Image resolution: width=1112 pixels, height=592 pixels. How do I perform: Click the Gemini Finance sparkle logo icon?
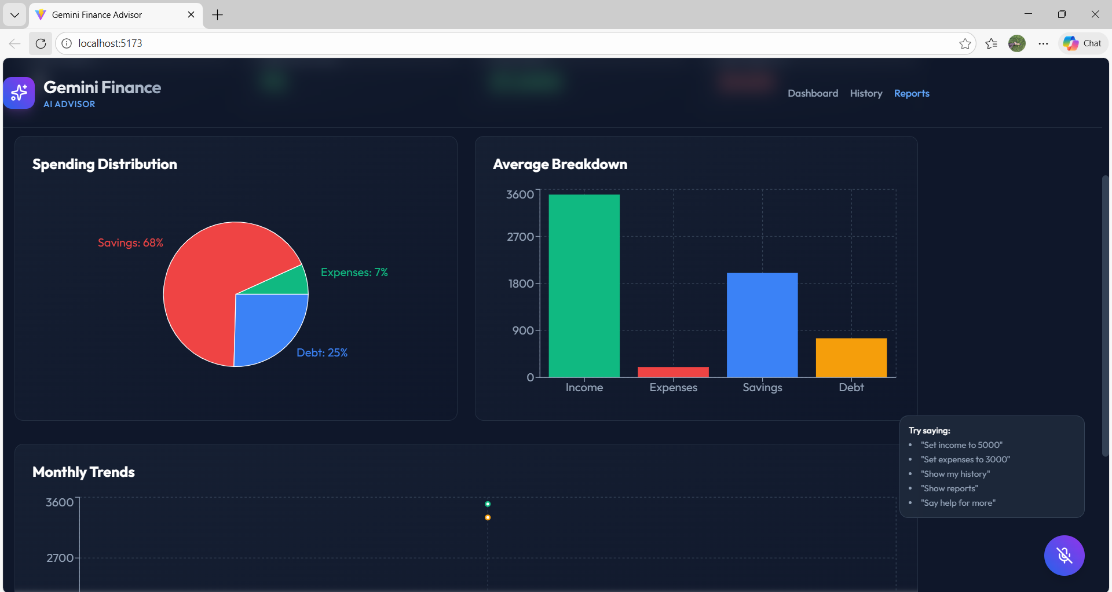coord(19,93)
